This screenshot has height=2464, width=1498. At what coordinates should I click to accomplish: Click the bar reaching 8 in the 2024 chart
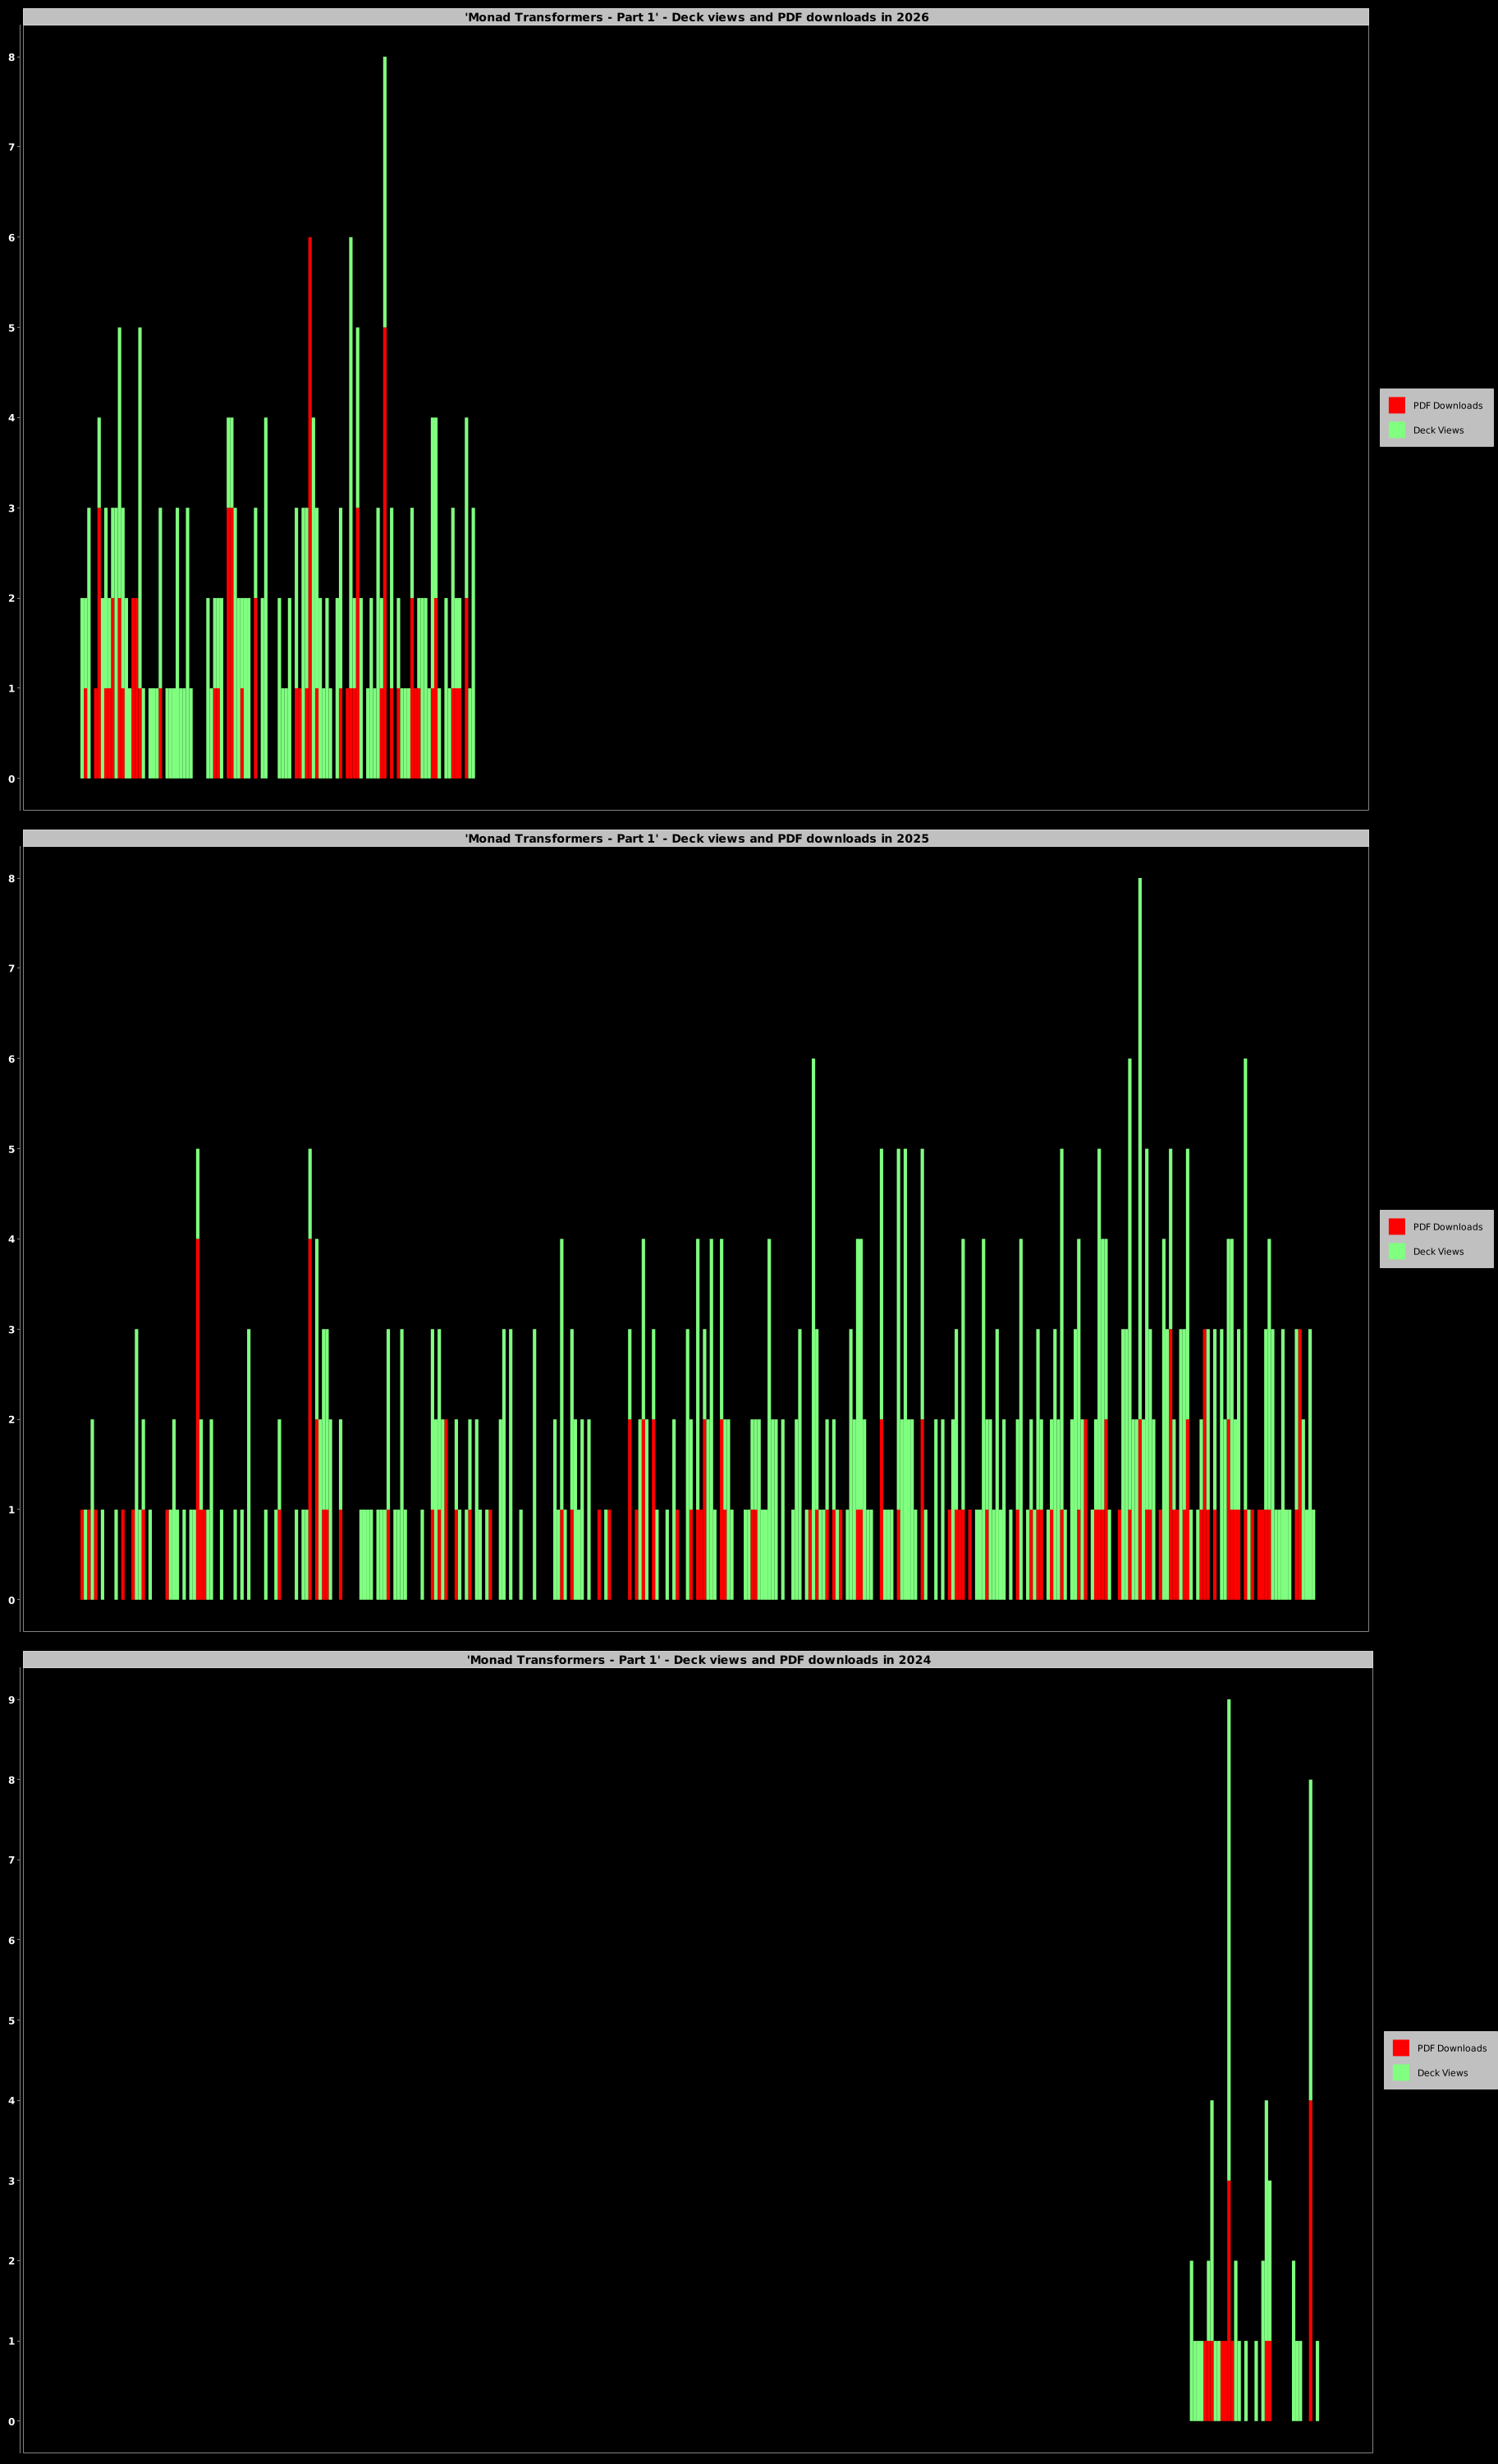pyautogui.click(x=1310, y=1950)
